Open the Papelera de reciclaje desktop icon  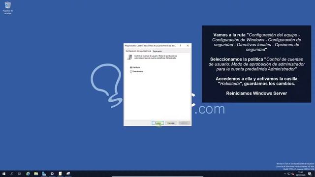pos(8,8)
